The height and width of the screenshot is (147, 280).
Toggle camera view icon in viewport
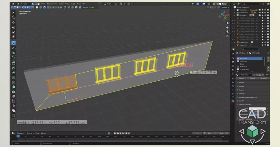point(227,31)
